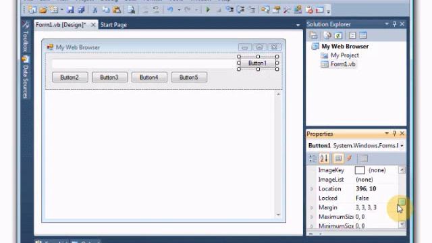Click the Step Out debug icon

252,10
